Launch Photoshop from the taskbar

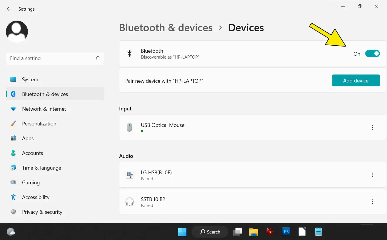(x=286, y=232)
